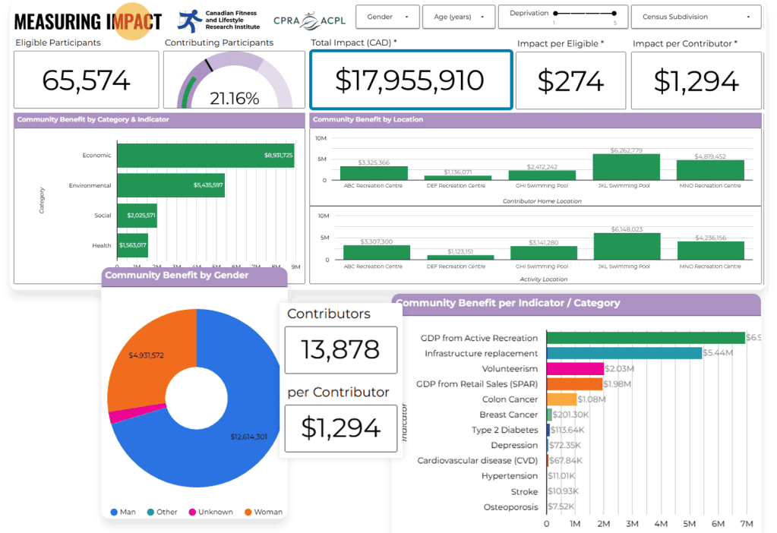
Task: Click the Infrastructure replacement bar
Action: [624, 353]
